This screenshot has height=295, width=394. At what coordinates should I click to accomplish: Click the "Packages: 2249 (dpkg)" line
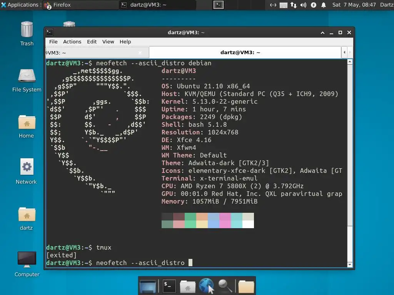coord(202,117)
